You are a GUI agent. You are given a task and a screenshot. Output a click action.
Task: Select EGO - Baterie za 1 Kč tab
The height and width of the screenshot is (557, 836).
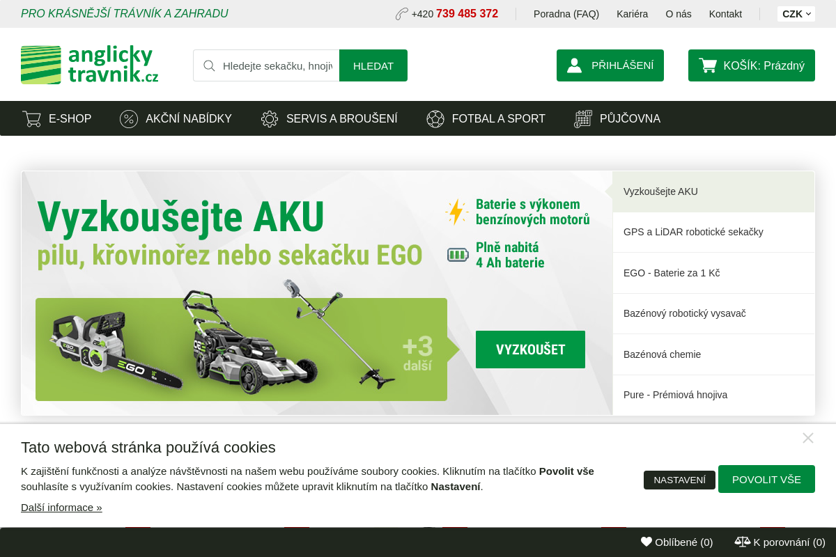point(713,273)
